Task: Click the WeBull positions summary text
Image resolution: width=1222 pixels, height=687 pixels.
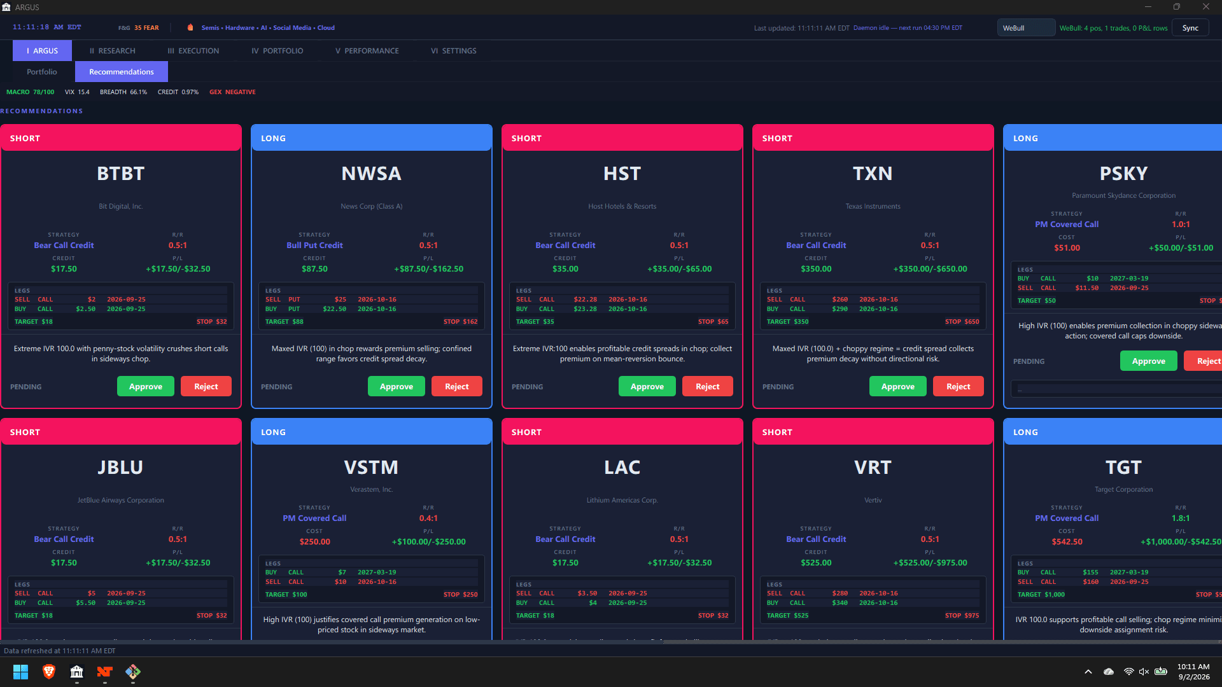Action: click(1114, 28)
